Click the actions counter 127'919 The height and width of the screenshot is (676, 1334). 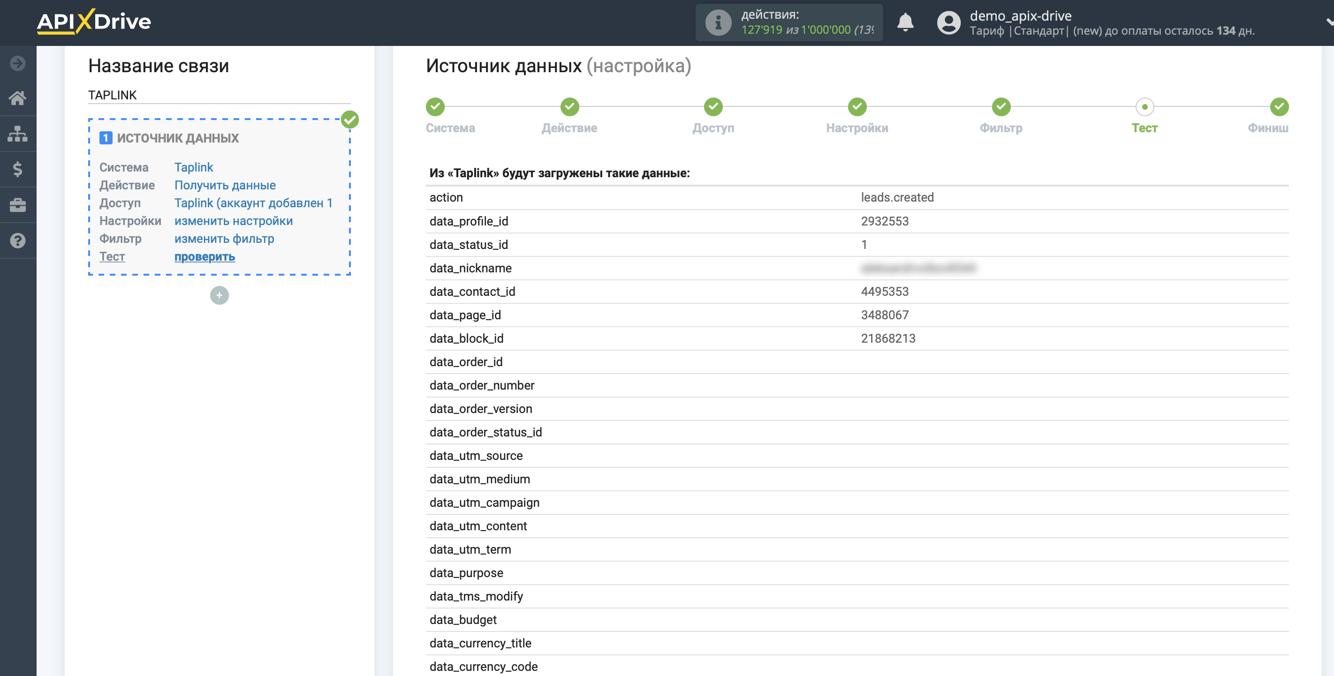point(761,30)
